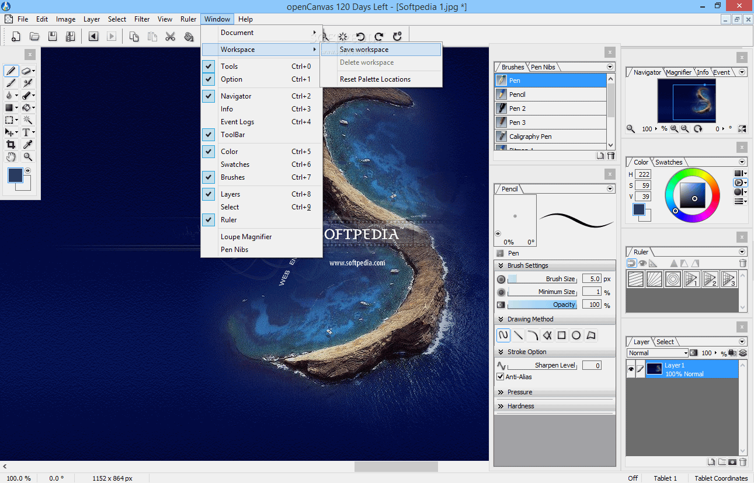
Task: Choose the concentric circle ruler
Action: pos(673,279)
